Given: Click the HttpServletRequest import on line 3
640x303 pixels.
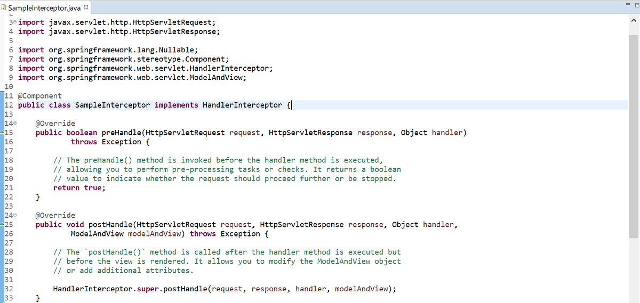Looking at the screenshot, I should click(x=117, y=22).
